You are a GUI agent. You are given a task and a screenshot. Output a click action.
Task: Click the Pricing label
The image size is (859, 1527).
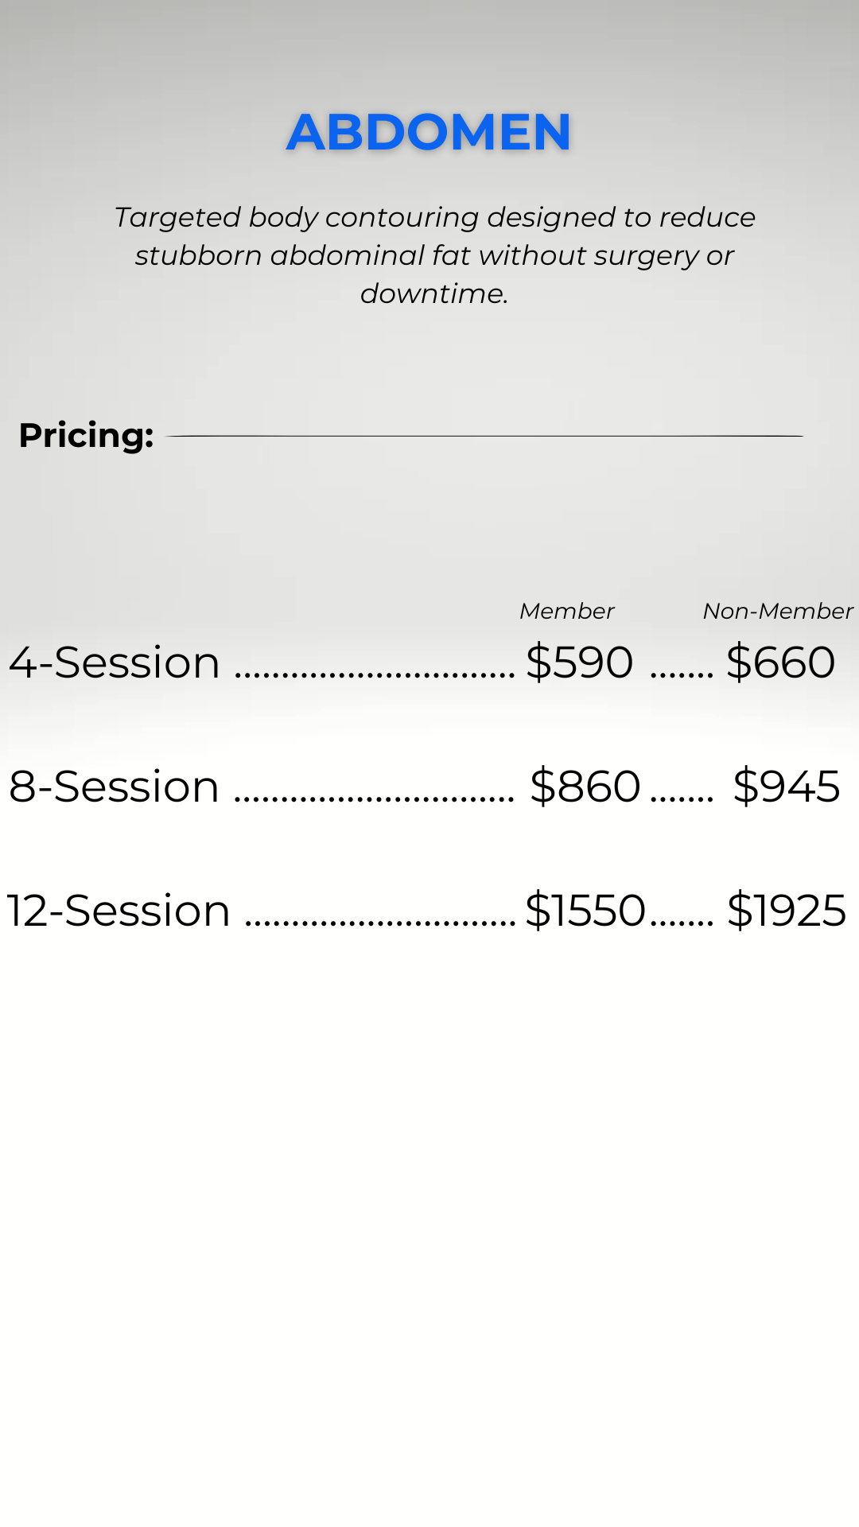coord(86,436)
